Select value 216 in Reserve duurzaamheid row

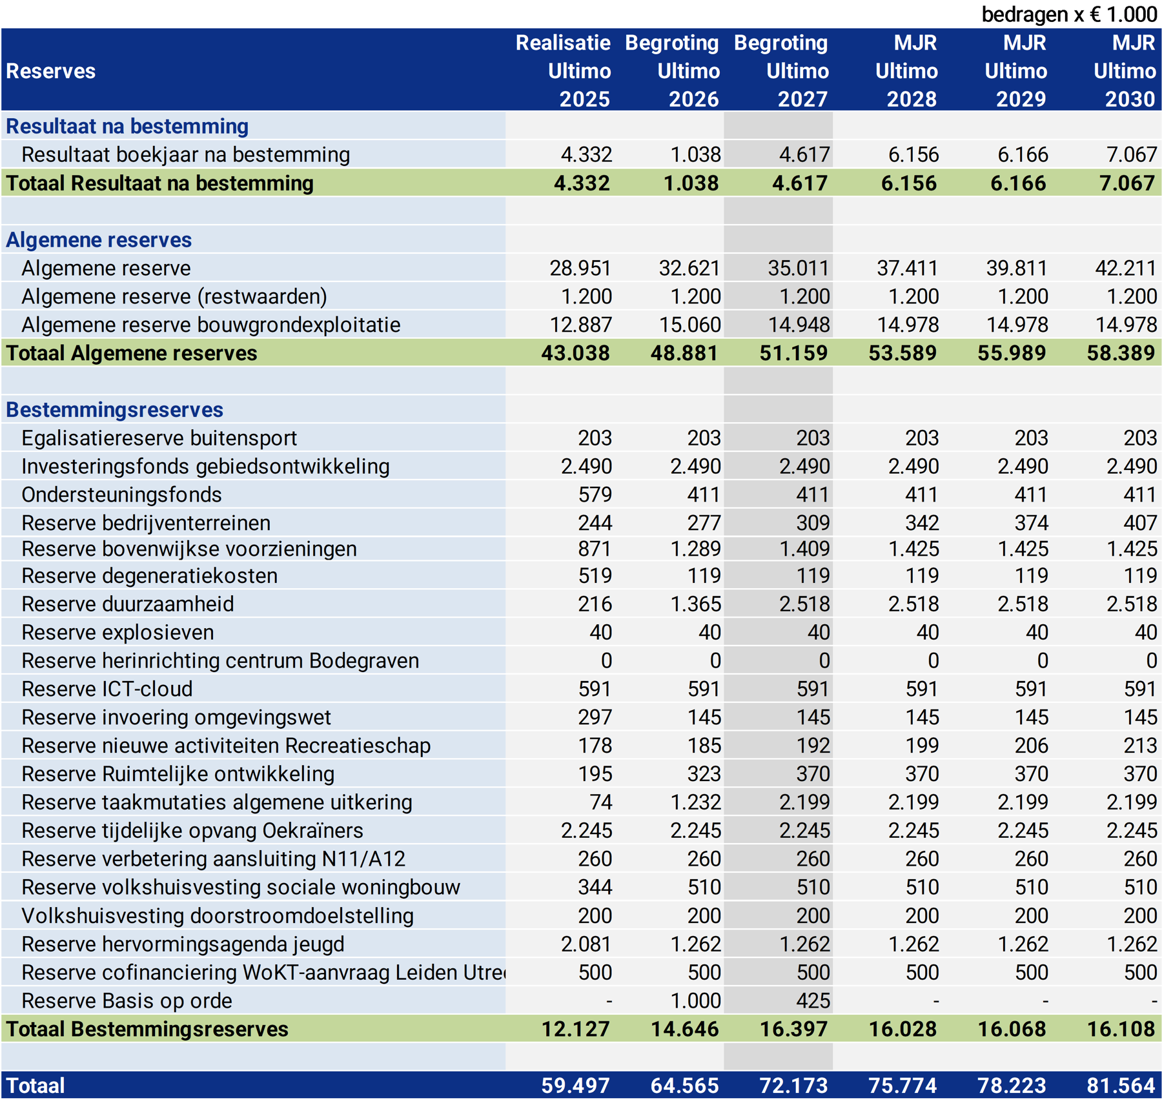595,604
